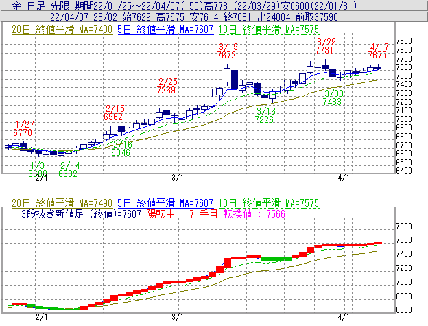Click the top chart's 5日 終値平滑 MA=7607 legend
Image resolution: width=428 pixels, height=326 pixels.
click(x=165, y=30)
